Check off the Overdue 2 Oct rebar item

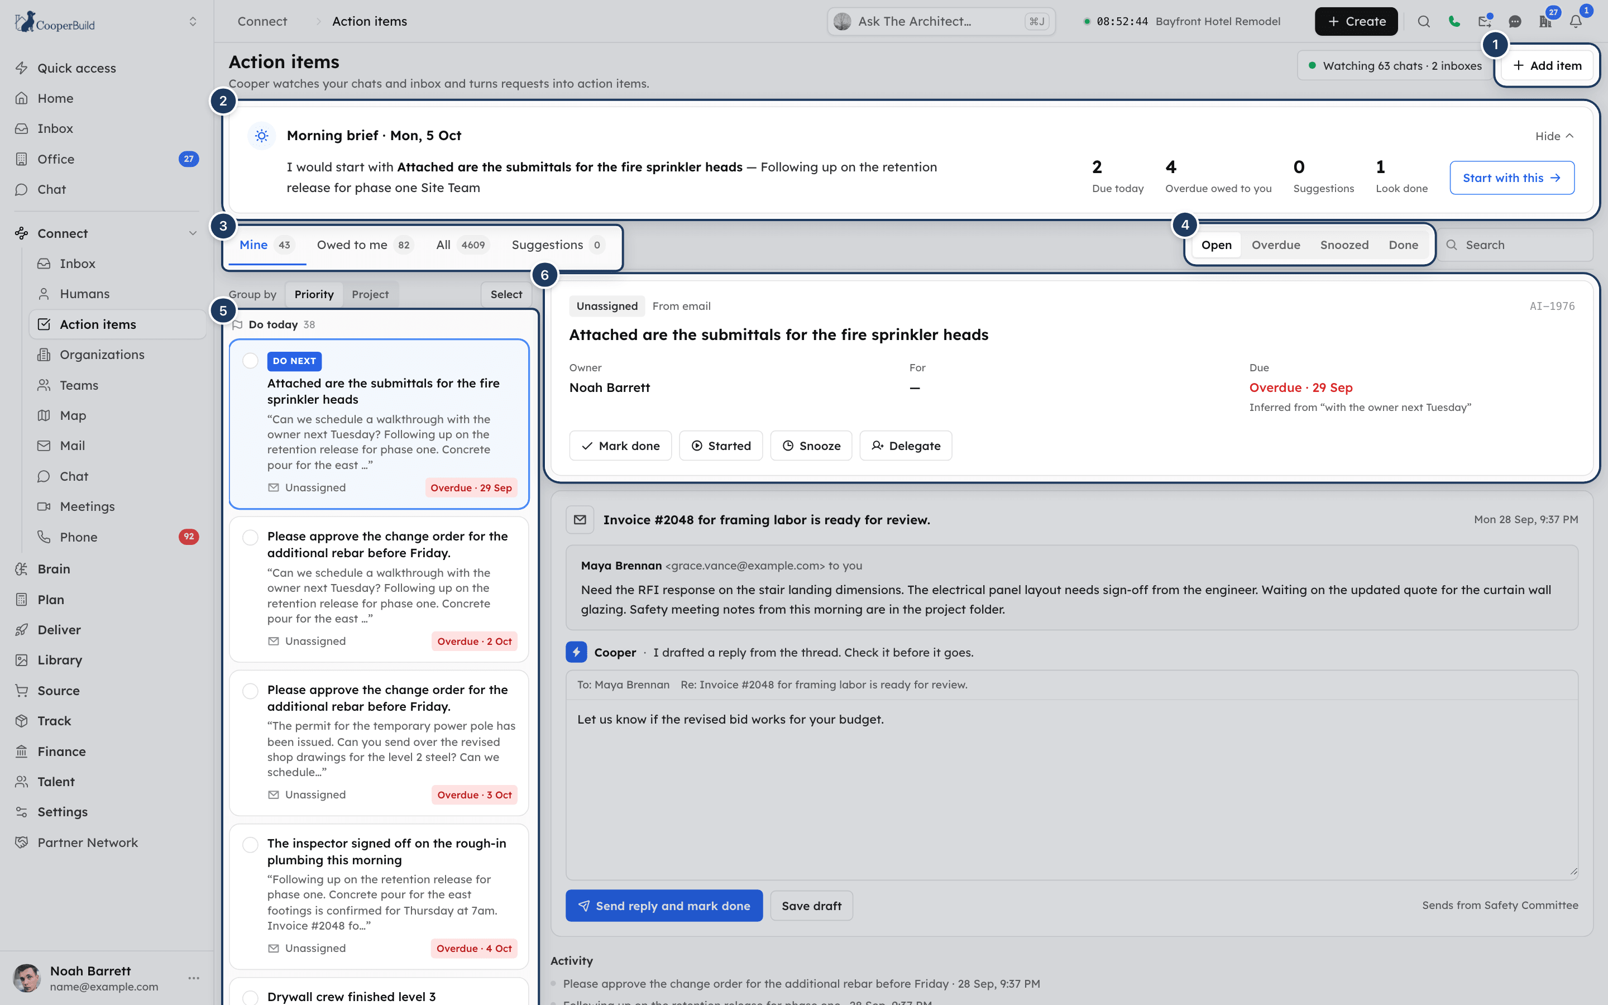pos(250,537)
